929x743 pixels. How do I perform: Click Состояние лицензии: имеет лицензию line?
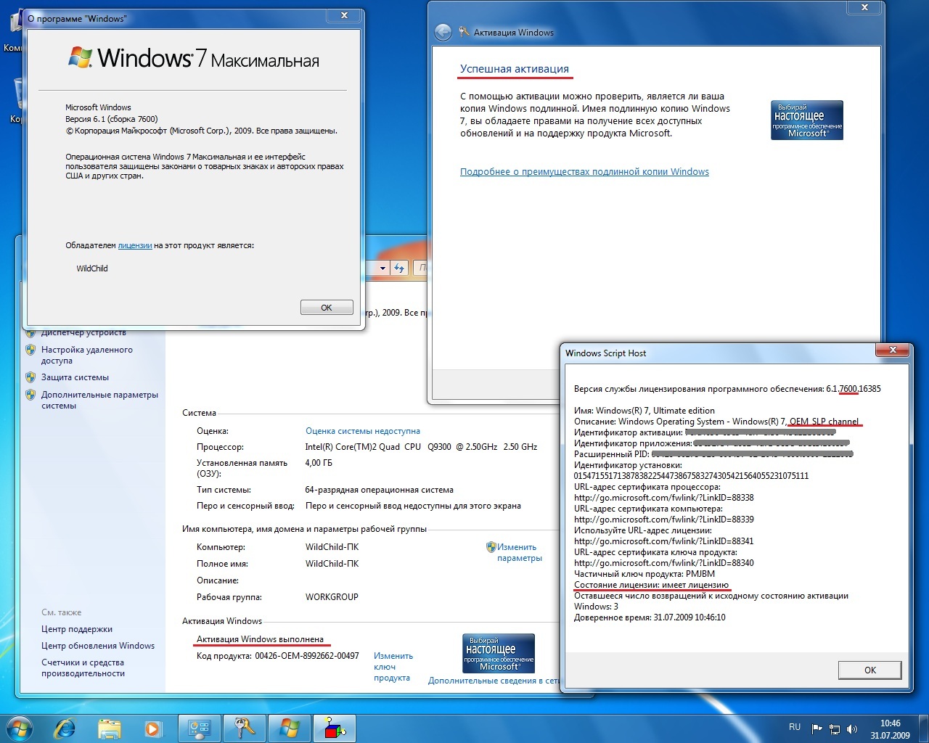[x=651, y=585]
